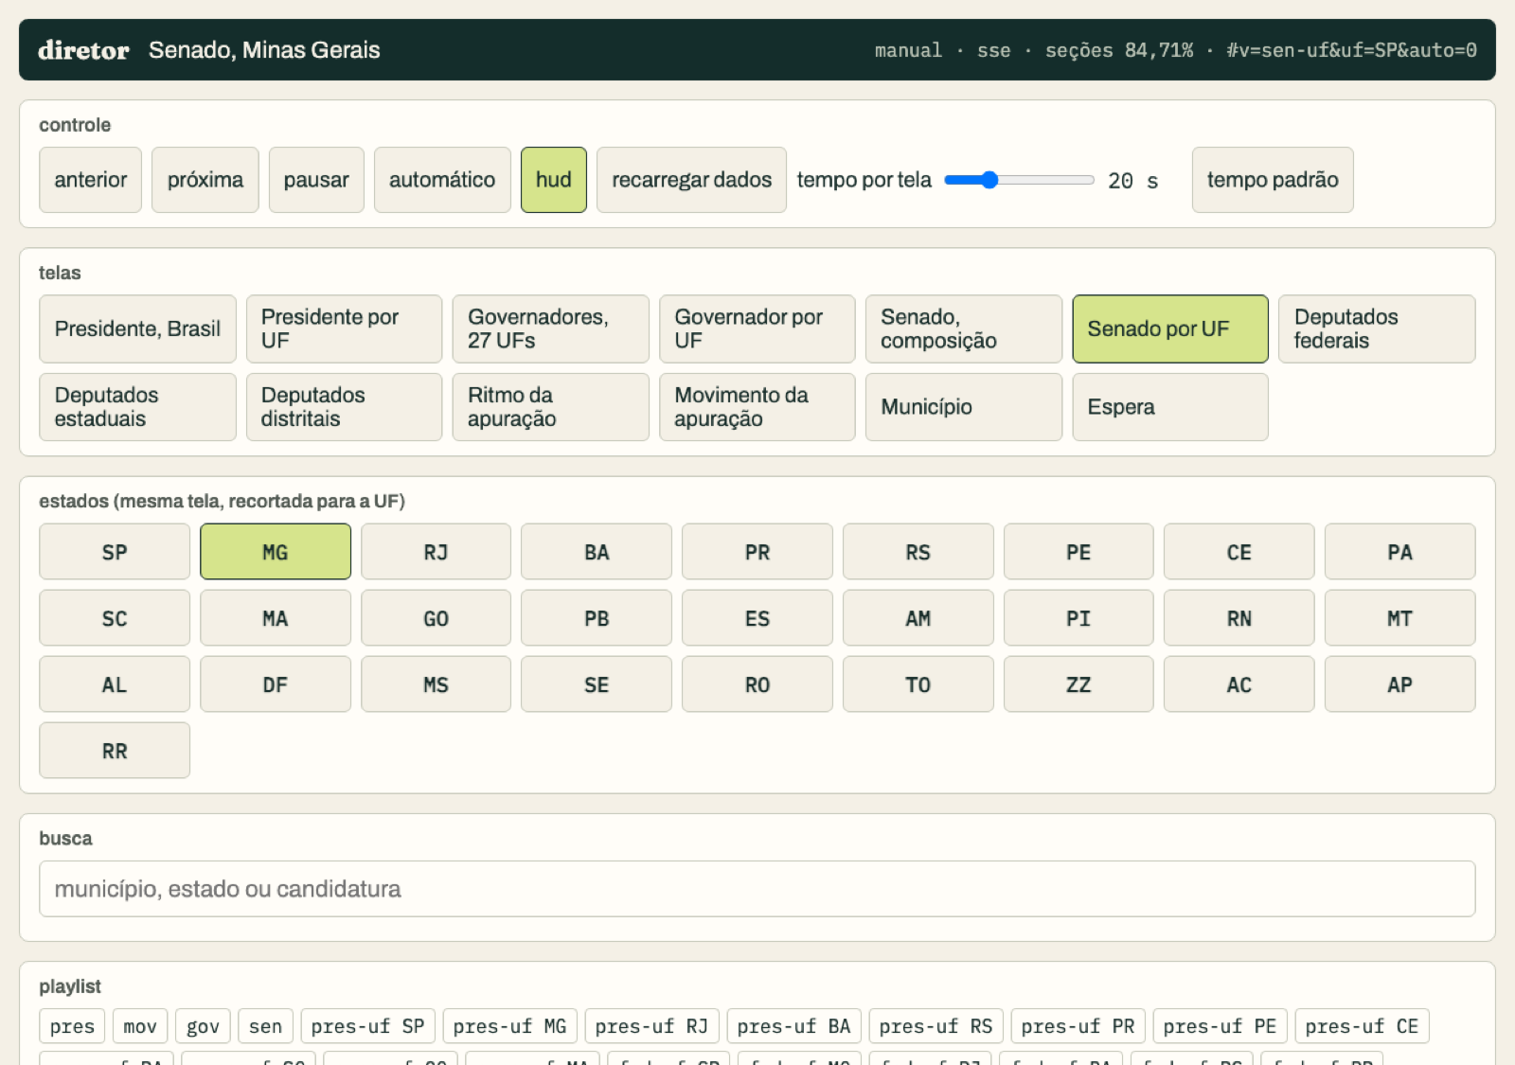Pick state PR
Image resolution: width=1515 pixels, height=1065 pixels.
pos(757,552)
